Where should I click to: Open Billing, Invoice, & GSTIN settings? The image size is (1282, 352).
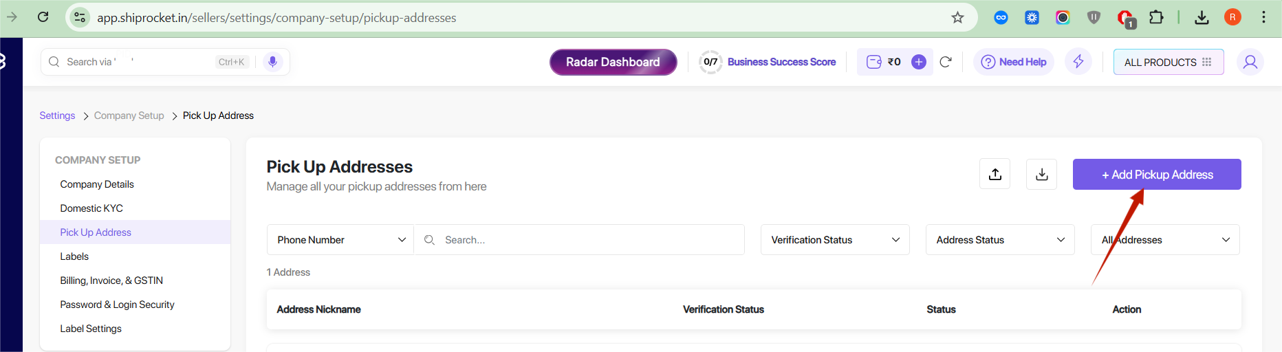(x=111, y=280)
